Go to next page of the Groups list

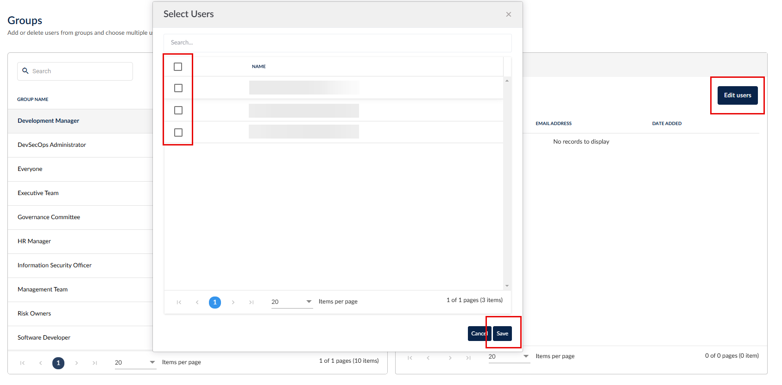pyautogui.click(x=76, y=363)
